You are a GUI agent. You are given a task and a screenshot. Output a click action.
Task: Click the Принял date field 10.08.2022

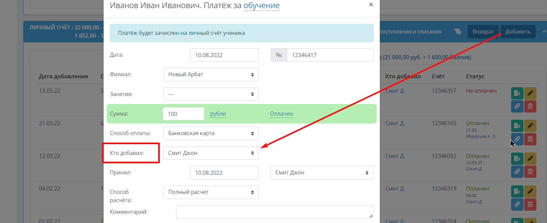(x=224, y=173)
